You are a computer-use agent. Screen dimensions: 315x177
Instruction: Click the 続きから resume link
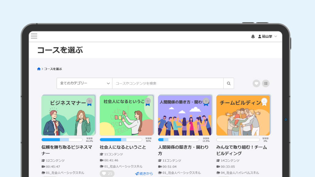[x=144, y=173]
